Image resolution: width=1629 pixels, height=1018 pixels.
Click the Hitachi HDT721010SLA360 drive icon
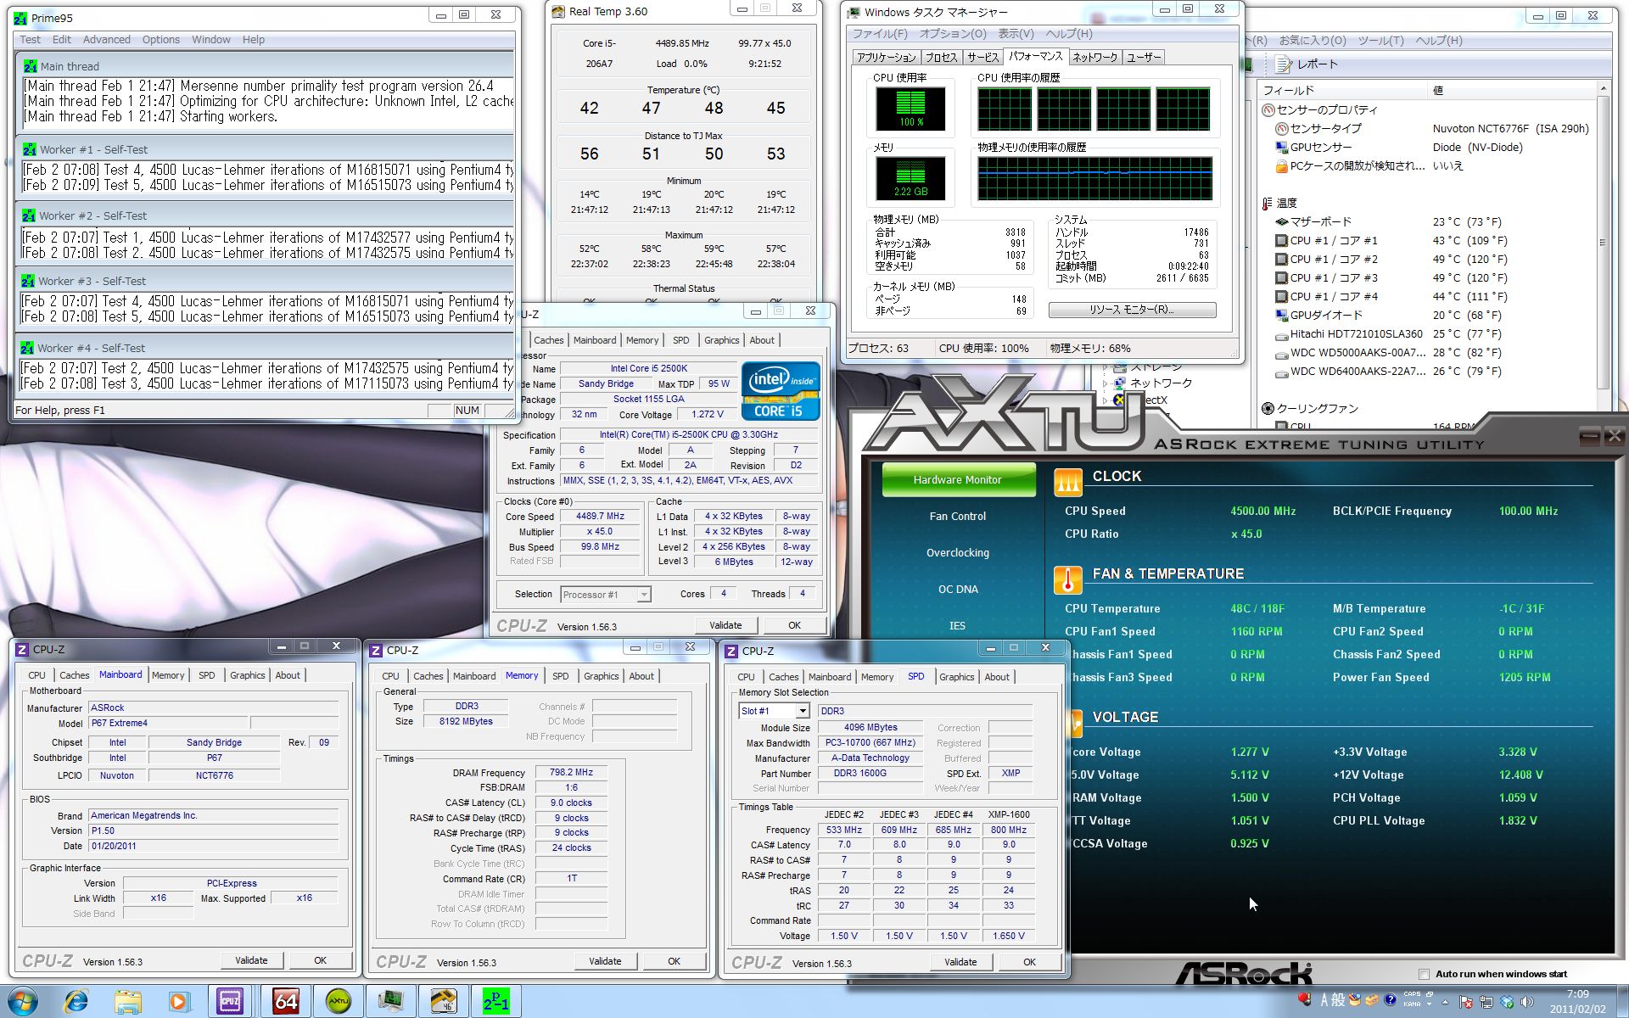click(x=1282, y=334)
